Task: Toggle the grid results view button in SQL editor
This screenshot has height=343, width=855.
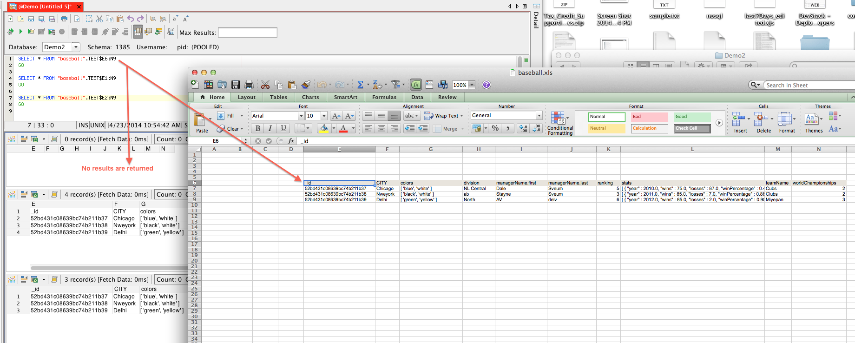Action: point(138,32)
